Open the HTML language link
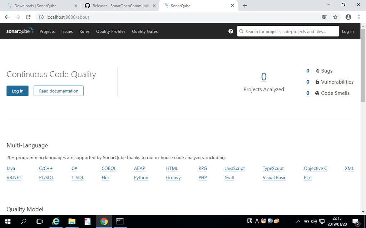 click(x=172, y=168)
